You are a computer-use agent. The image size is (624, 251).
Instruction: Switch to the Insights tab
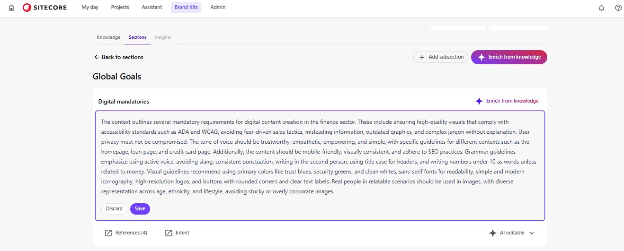(163, 37)
